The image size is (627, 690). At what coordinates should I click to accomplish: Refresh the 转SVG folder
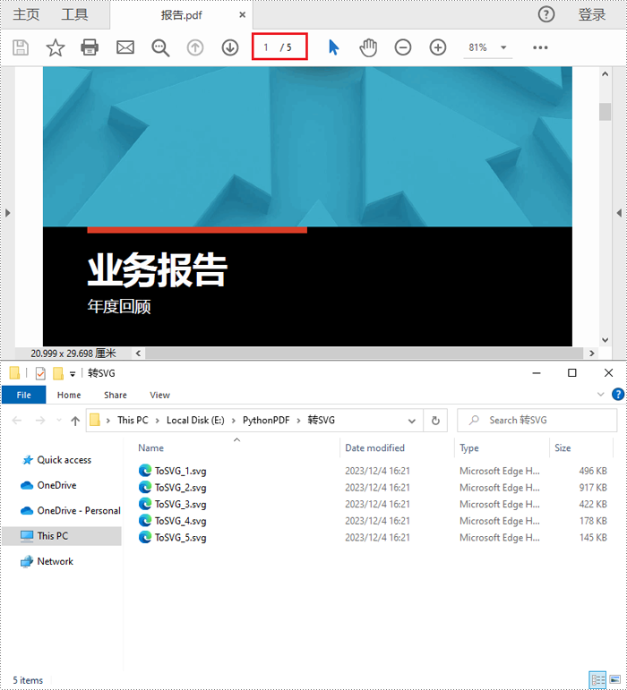tap(435, 421)
